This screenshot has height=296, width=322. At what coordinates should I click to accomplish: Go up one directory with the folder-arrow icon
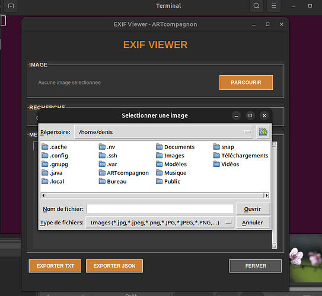pos(263,132)
